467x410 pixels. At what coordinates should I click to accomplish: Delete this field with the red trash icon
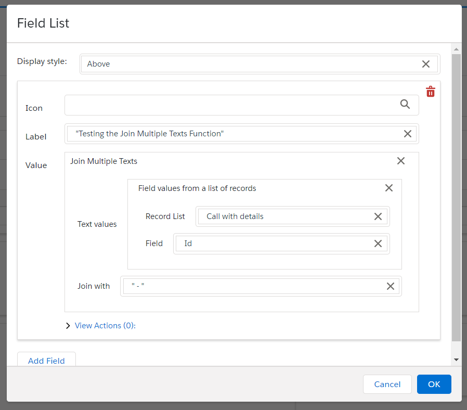point(430,92)
